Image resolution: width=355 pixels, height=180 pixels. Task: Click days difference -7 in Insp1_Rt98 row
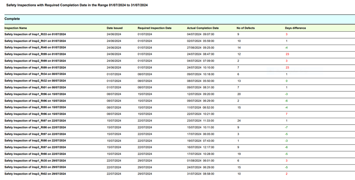click(x=286, y=127)
